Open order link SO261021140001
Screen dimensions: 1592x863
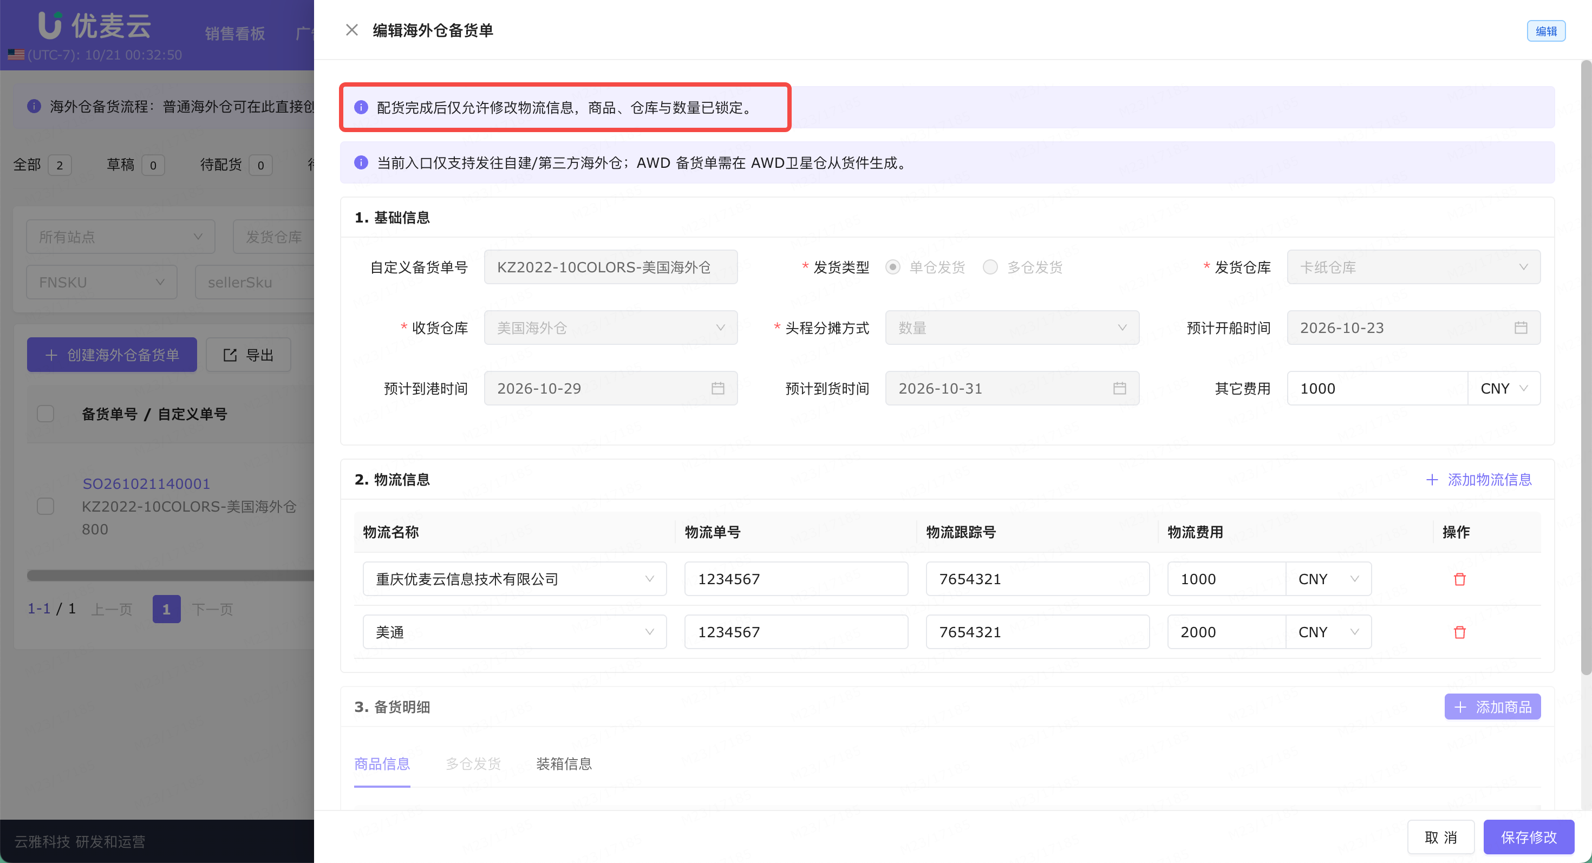coord(146,483)
